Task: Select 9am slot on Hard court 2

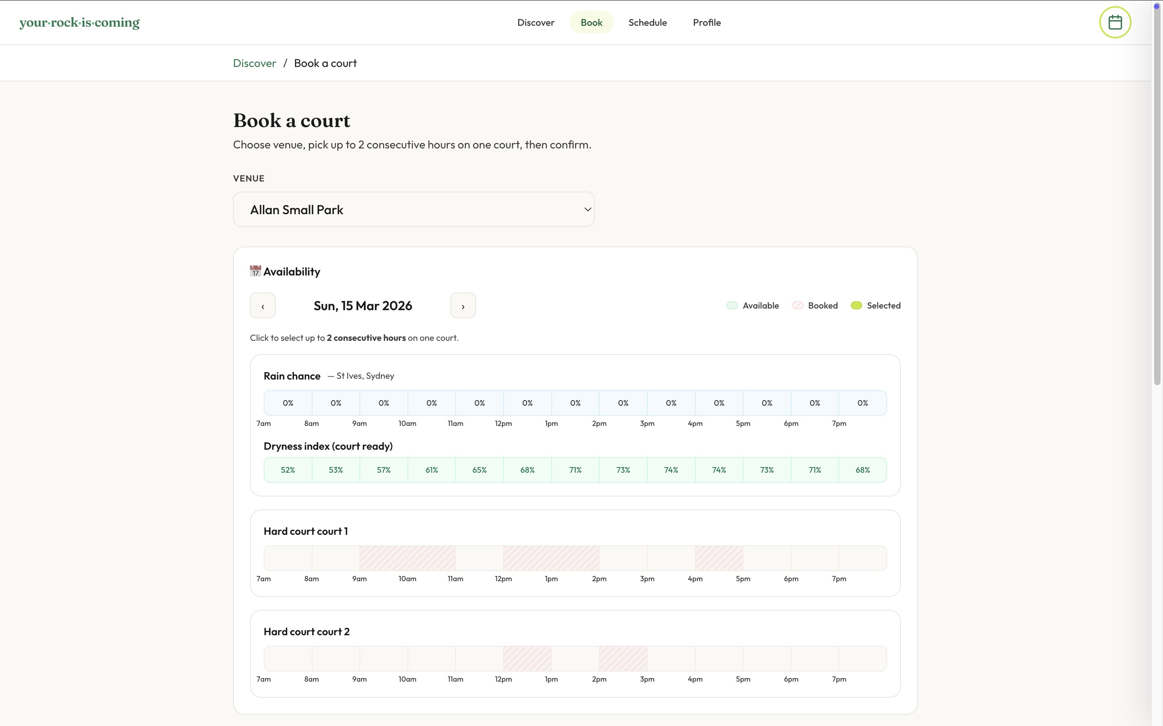Action: pos(384,658)
